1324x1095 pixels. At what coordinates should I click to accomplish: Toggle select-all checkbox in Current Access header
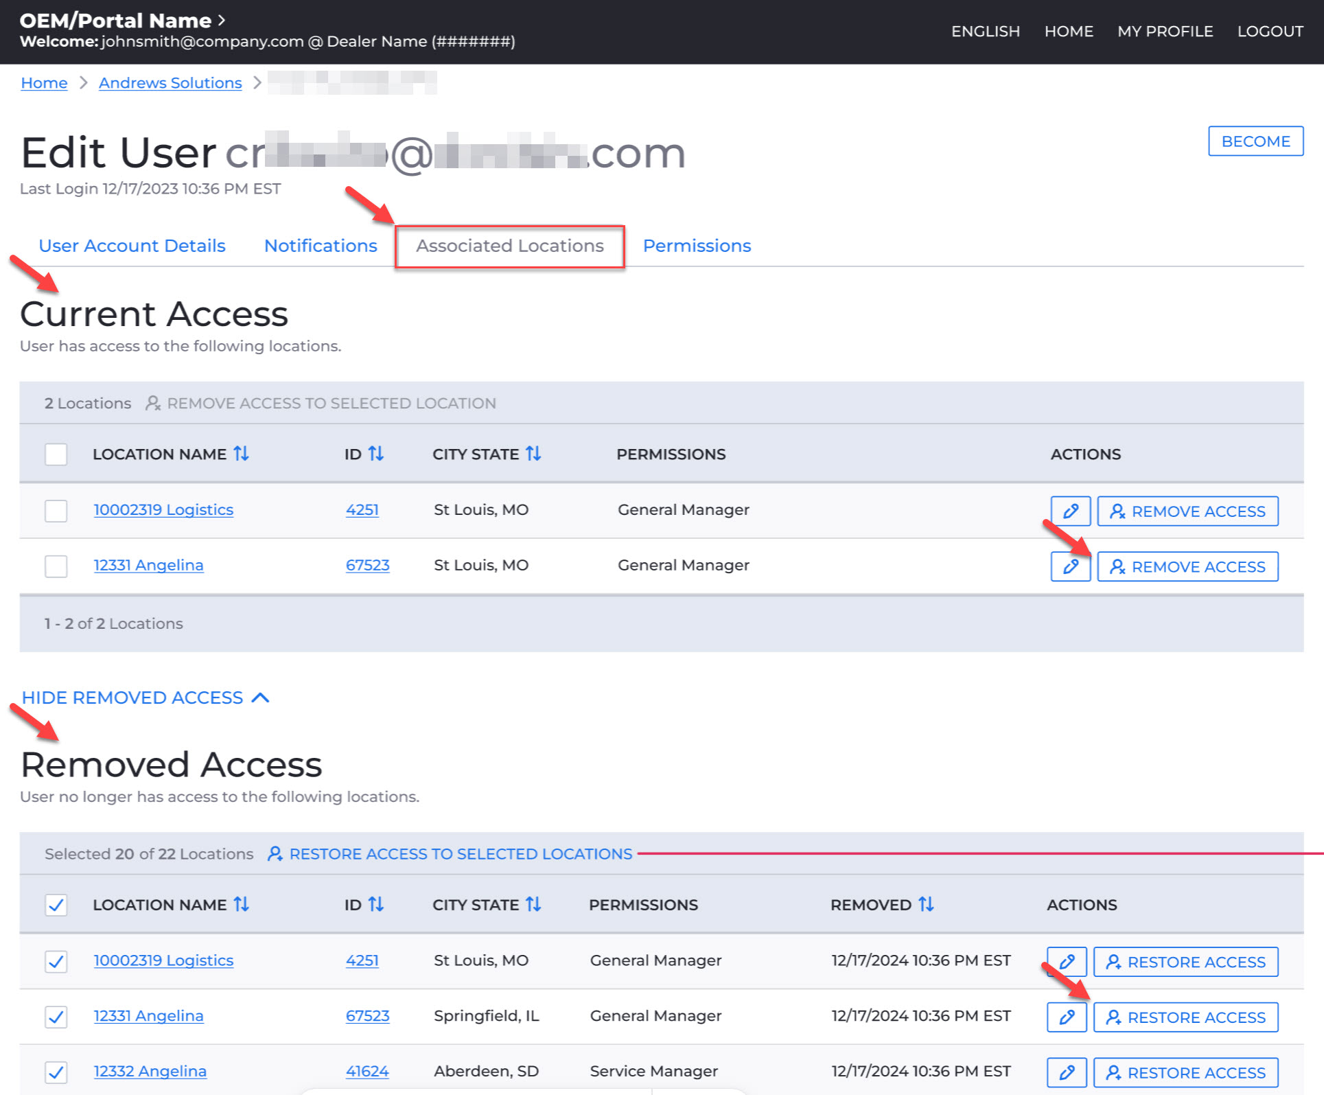point(56,454)
